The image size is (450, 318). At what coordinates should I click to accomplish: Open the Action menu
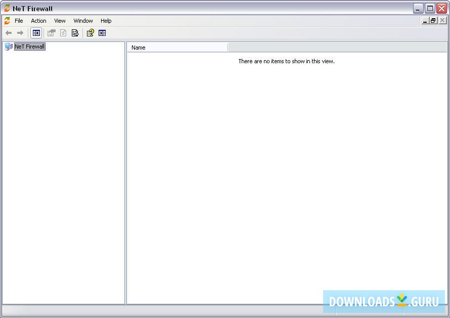tap(38, 21)
